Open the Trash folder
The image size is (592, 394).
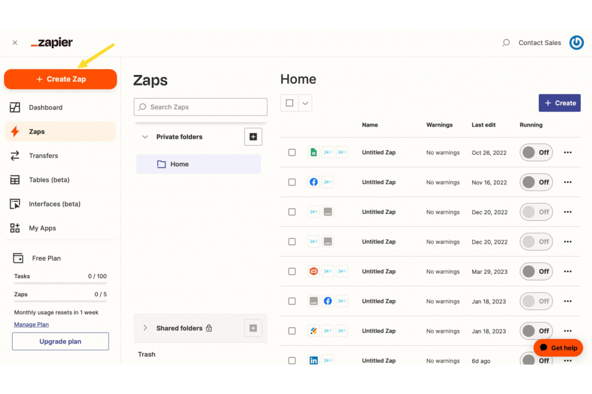click(147, 354)
